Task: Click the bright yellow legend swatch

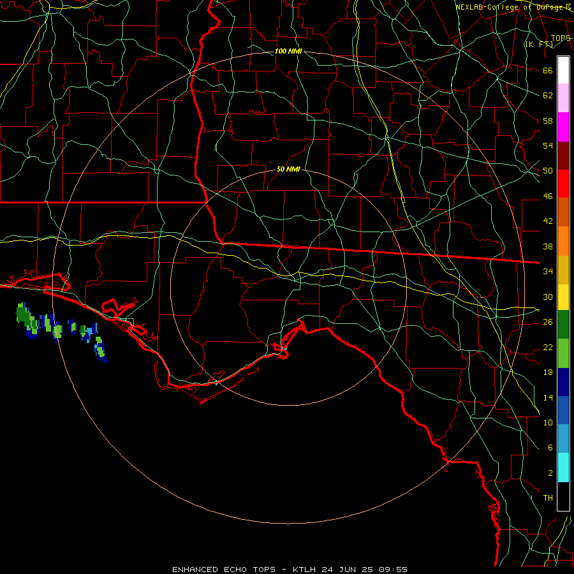Action: (x=563, y=297)
